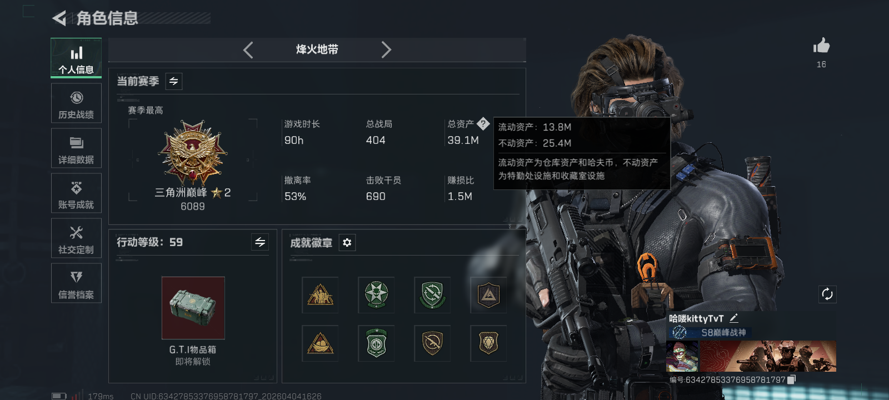Click the rotate character model icon
This screenshot has height=400, width=889.
(x=827, y=294)
